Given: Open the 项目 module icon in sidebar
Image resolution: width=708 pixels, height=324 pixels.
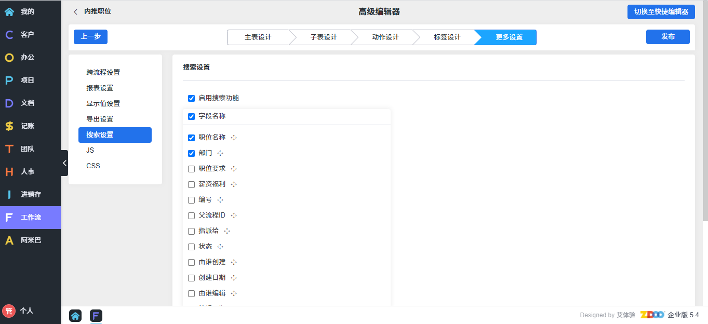Looking at the screenshot, I should 9,80.
